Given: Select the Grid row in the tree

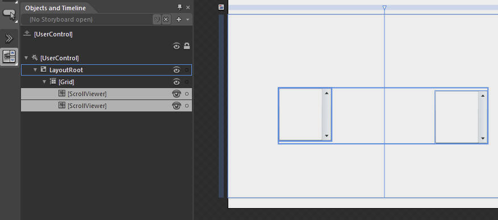Looking at the screenshot, I should click(x=106, y=82).
